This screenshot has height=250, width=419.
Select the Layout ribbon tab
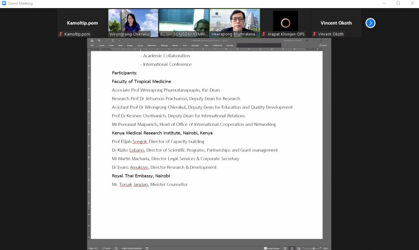(x=140, y=45)
